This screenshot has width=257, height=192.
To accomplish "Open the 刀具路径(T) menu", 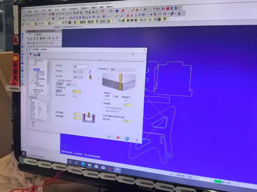I will 84,8.
